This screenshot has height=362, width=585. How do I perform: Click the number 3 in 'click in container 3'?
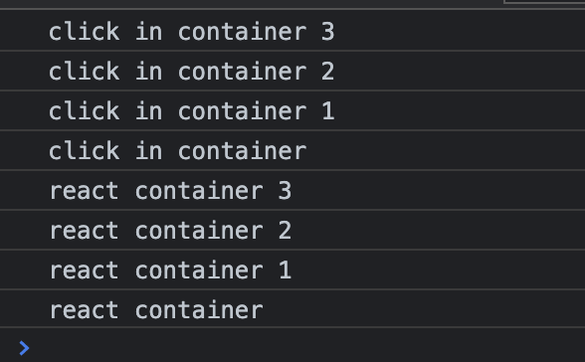click(x=327, y=32)
